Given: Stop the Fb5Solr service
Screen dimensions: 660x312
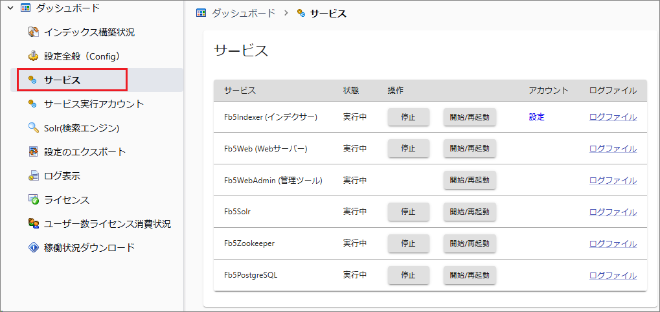Looking at the screenshot, I should click(x=408, y=212).
